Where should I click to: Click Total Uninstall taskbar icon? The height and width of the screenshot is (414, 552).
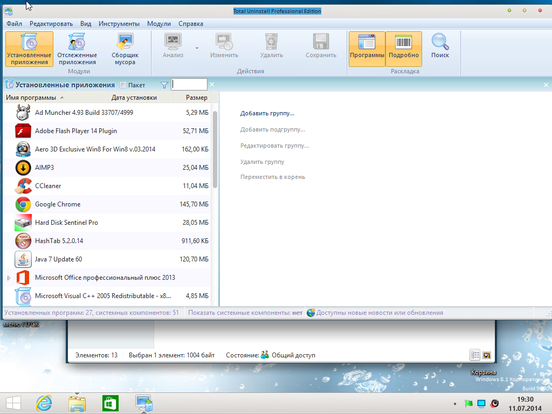[x=143, y=403]
